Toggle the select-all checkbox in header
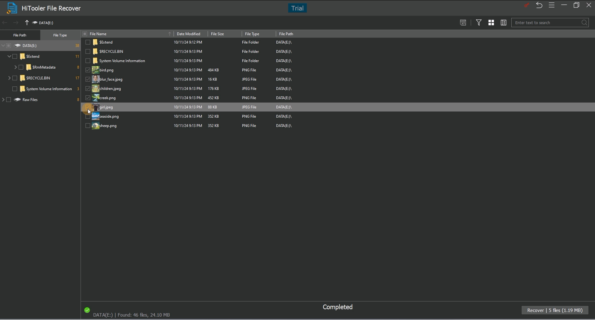Image resolution: width=595 pixels, height=320 pixels. pyautogui.click(x=85, y=34)
